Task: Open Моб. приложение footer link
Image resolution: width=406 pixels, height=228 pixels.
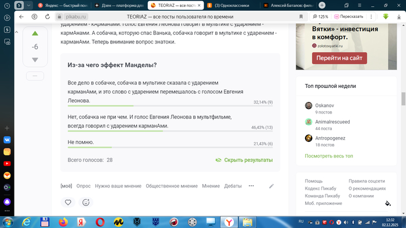Action: [x=324, y=204]
